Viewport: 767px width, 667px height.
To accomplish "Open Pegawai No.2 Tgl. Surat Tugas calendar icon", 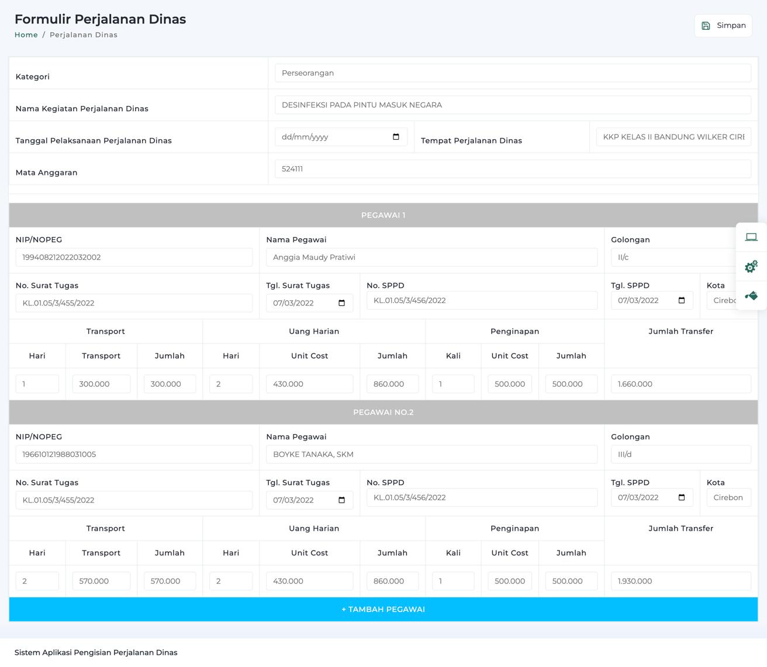I will [342, 500].
